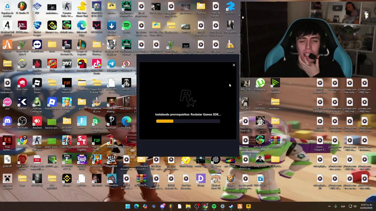
Task: Close the Rockstar Games installer window
Action: (x=234, y=65)
